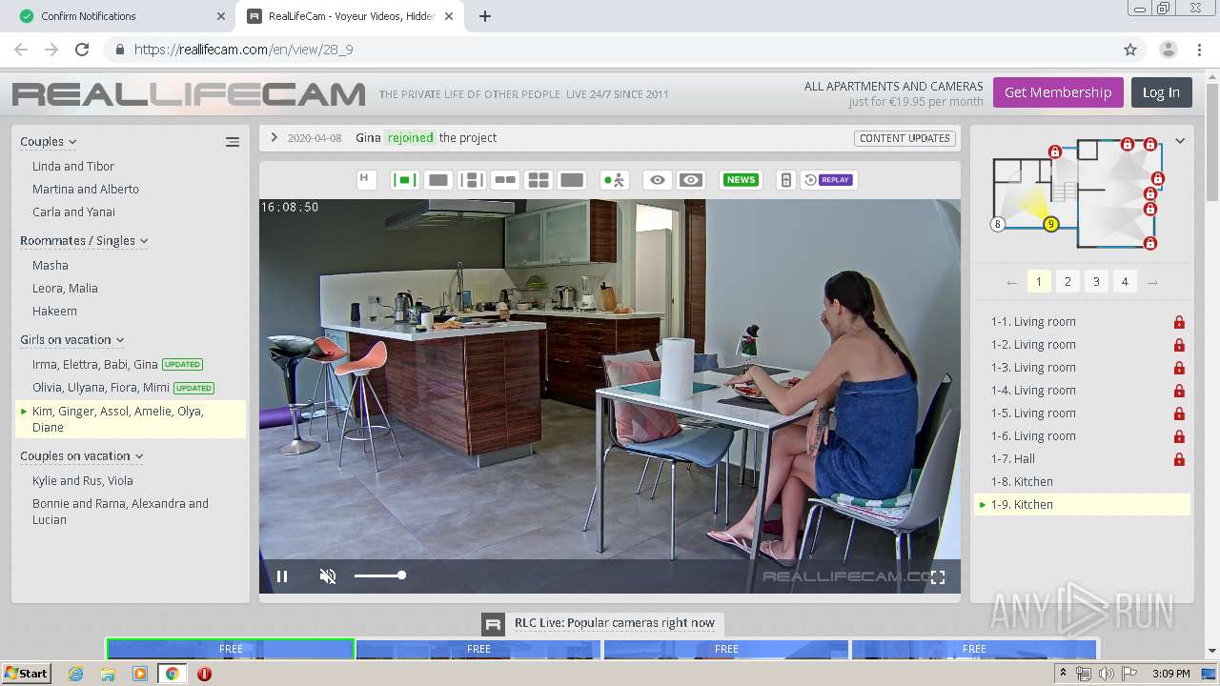Open CONTENT UPDATES

(905, 138)
